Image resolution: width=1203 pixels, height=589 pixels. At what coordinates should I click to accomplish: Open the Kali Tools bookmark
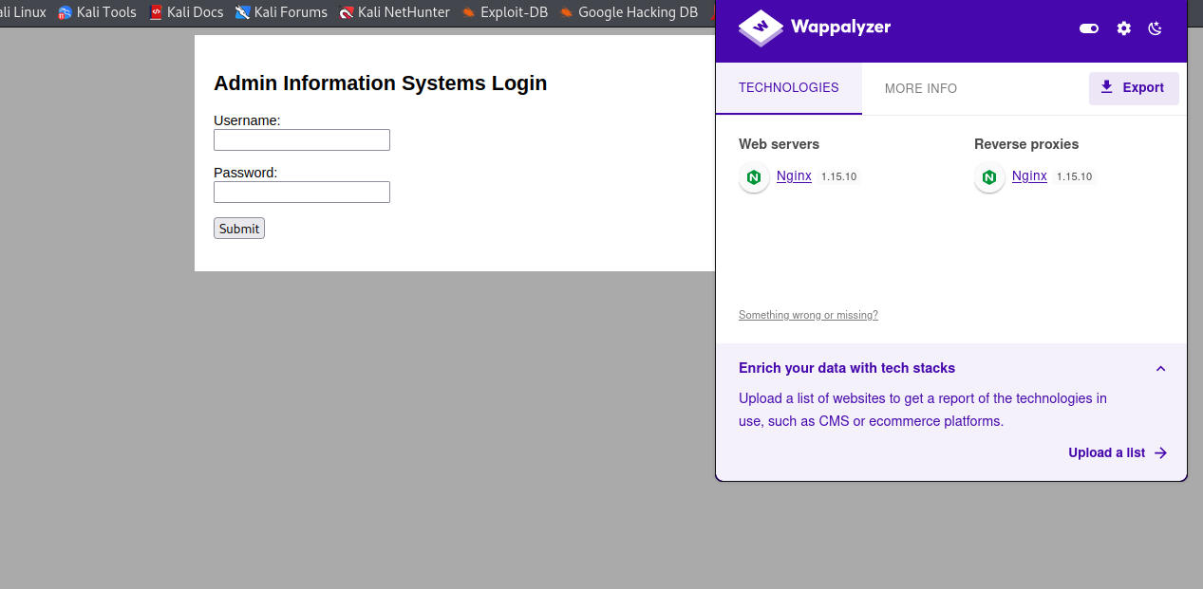(x=97, y=12)
